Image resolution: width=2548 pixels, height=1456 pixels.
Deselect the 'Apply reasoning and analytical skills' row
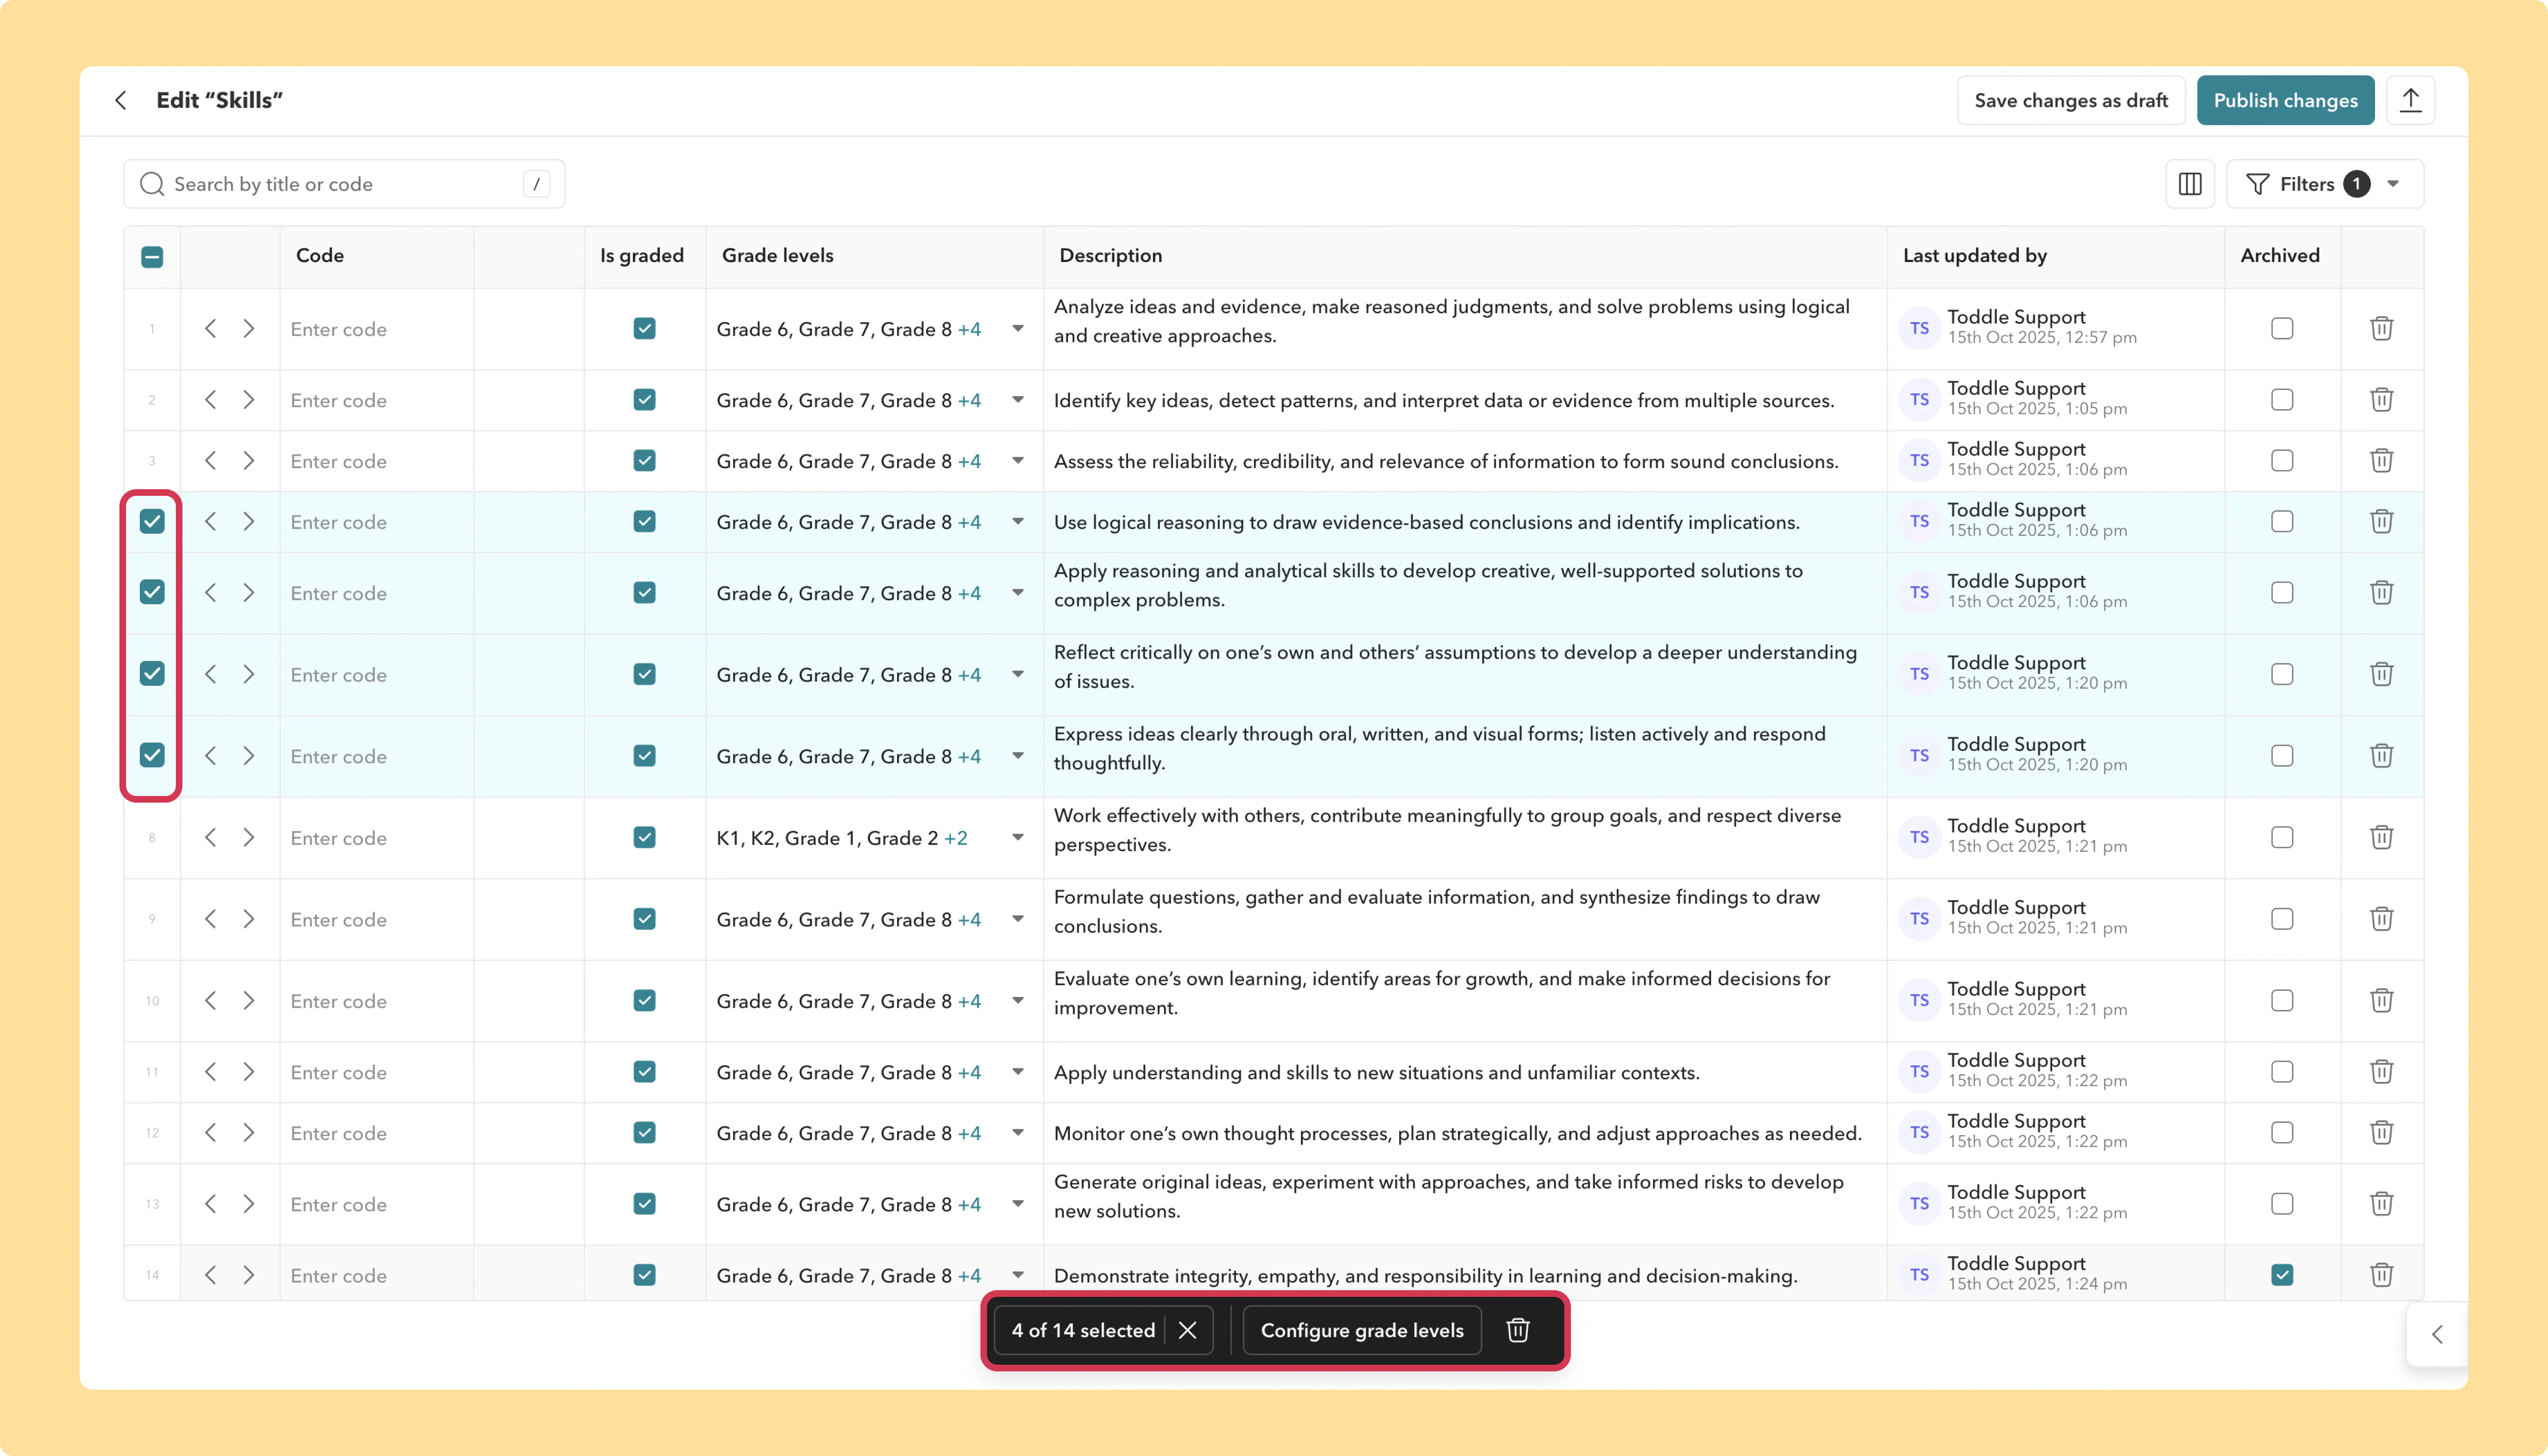point(152,592)
